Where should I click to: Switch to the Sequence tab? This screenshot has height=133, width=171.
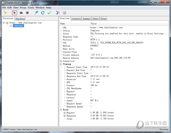click(x=20, y=19)
